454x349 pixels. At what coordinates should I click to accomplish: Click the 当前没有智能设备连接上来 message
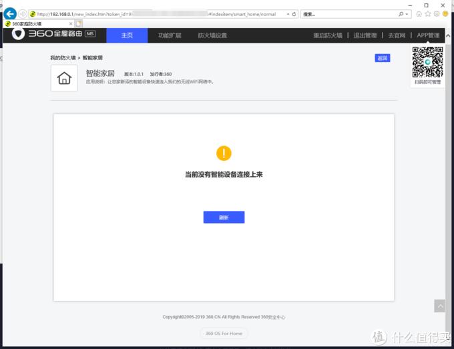224,174
